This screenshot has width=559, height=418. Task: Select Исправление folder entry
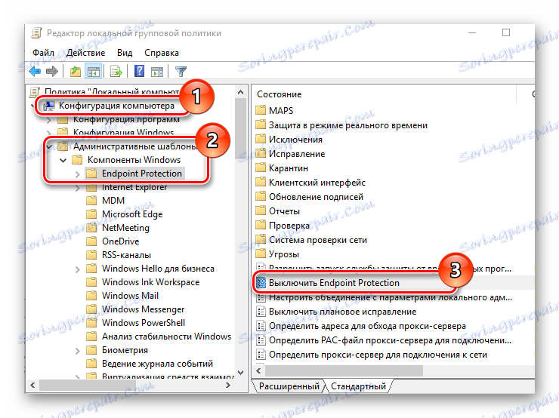[297, 153]
